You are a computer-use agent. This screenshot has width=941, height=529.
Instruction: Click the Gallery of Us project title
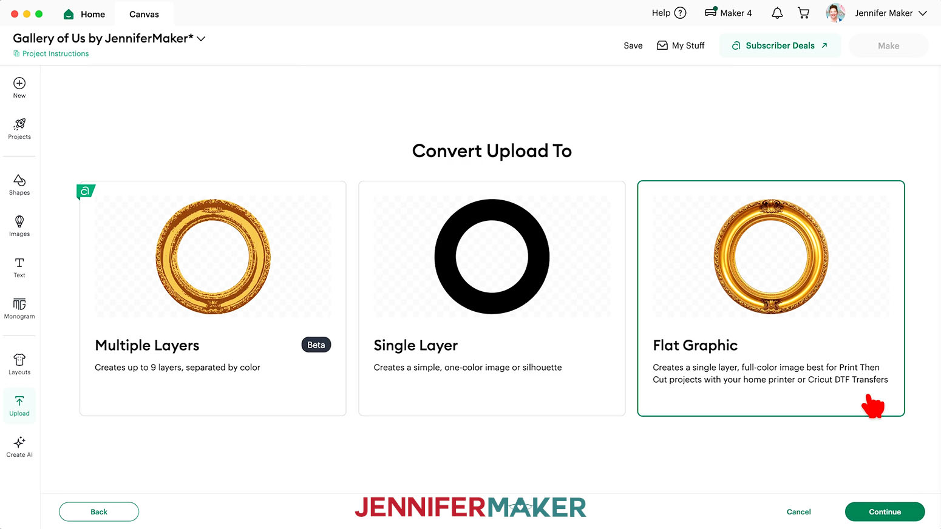click(x=103, y=38)
